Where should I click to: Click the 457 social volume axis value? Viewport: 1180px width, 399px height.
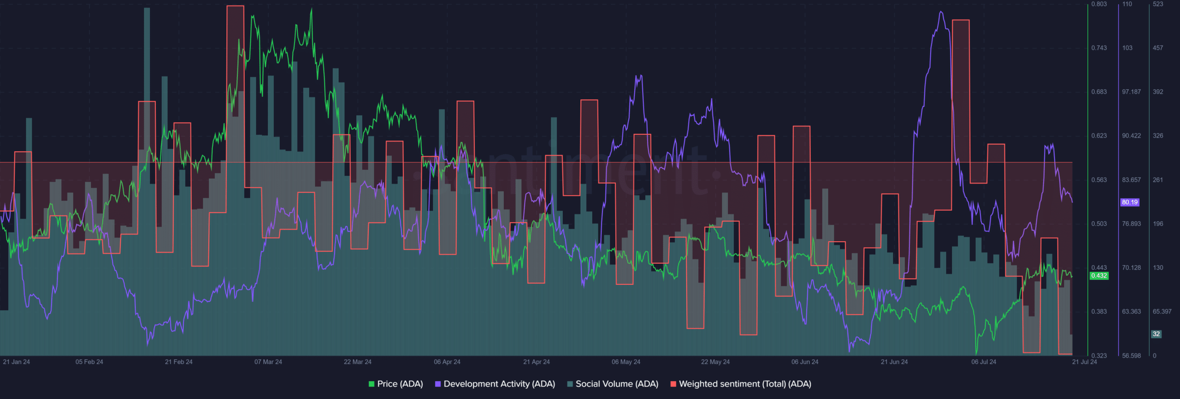pos(1158,48)
